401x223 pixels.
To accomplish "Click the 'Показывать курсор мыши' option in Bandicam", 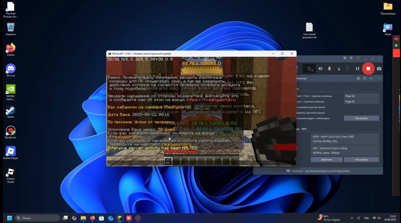I will [x=311, y=107].
